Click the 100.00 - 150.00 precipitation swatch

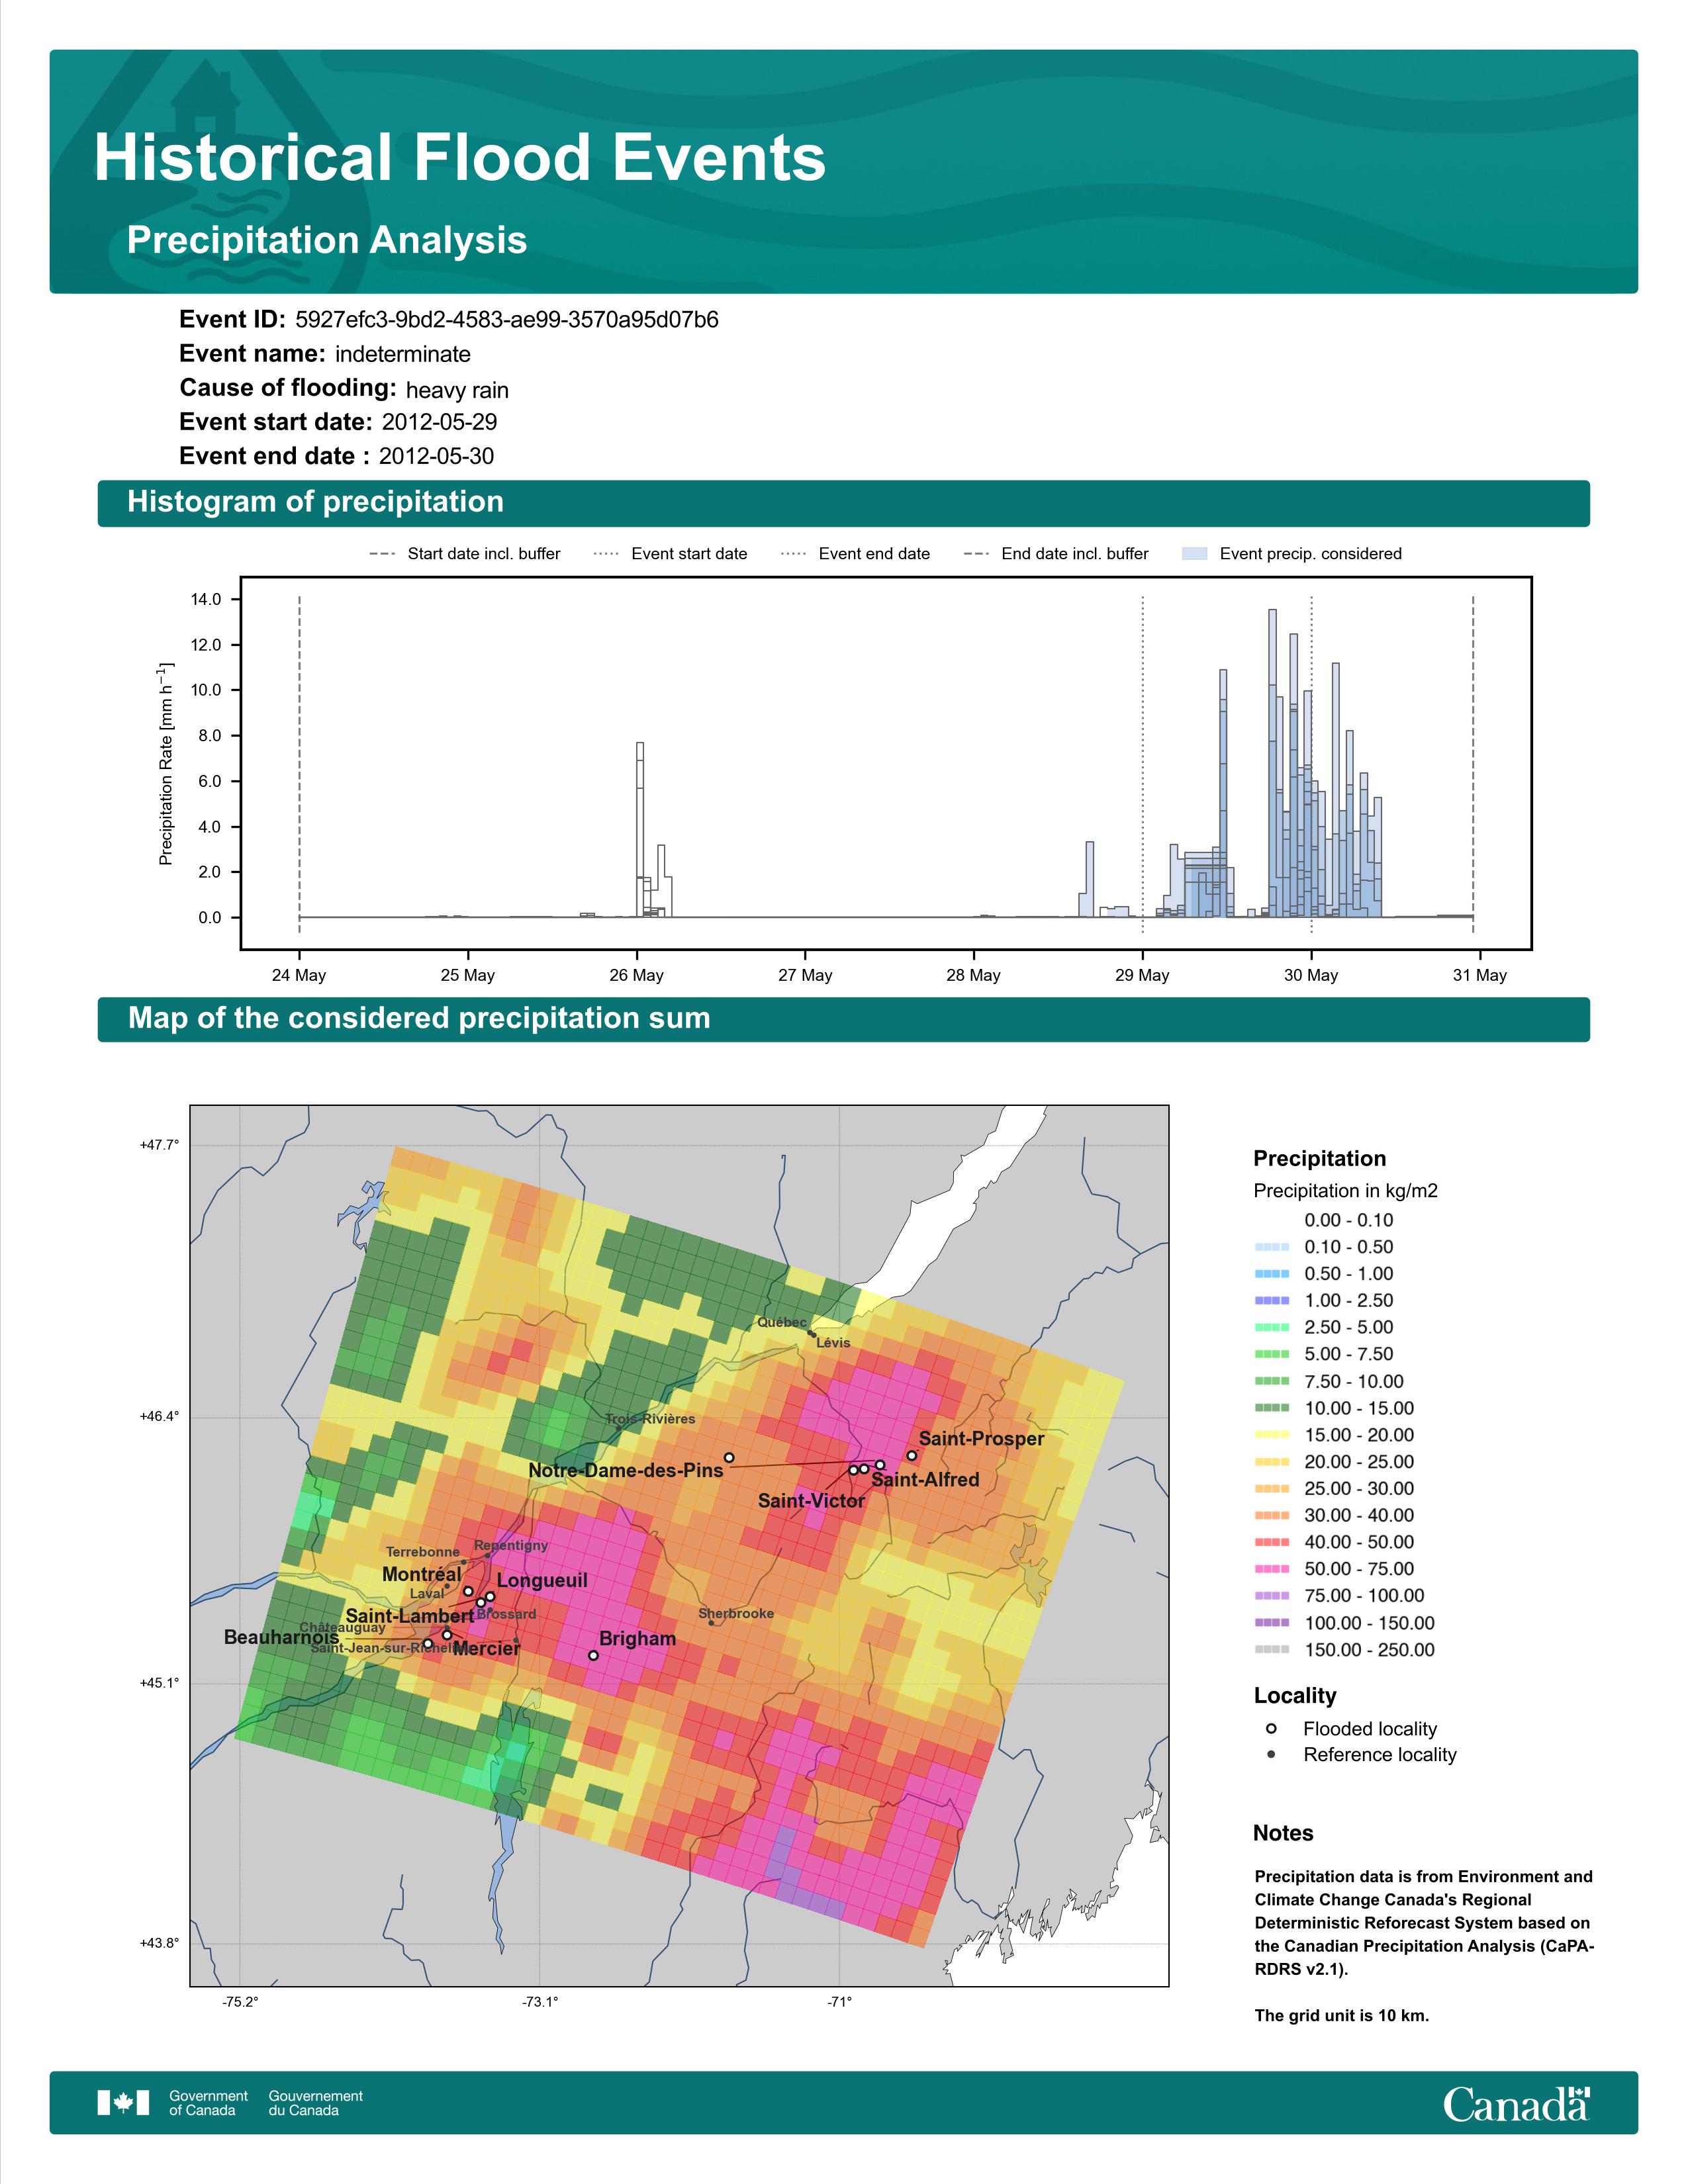1271,1623
